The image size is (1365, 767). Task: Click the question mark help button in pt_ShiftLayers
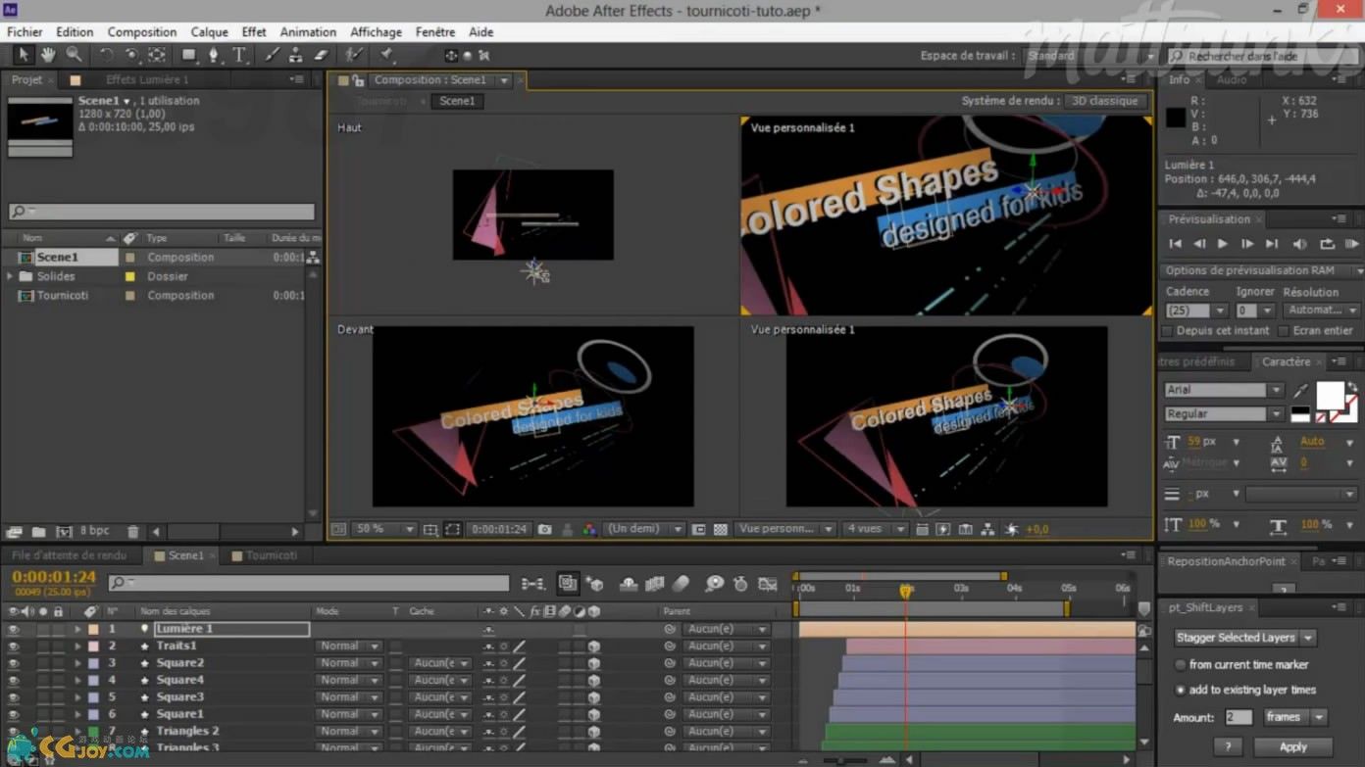coord(1227,747)
